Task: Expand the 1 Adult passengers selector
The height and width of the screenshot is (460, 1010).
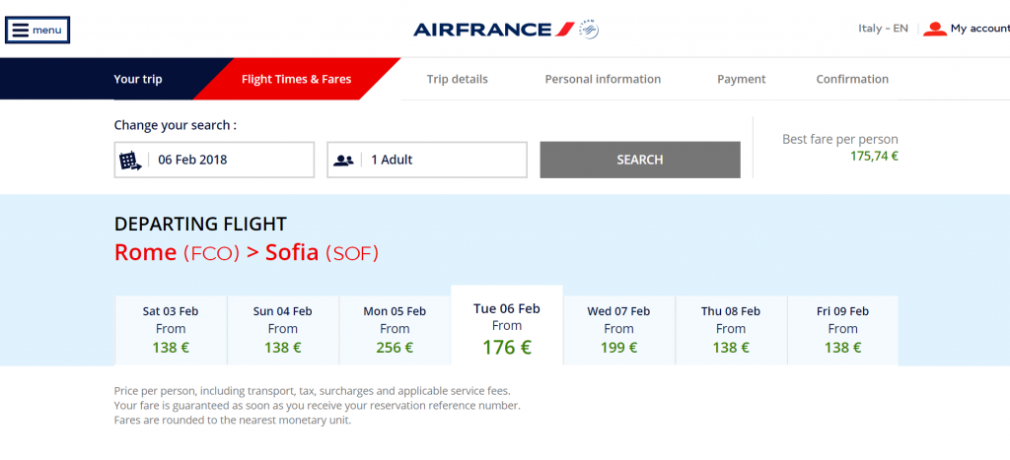Action: [x=427, y=160]
